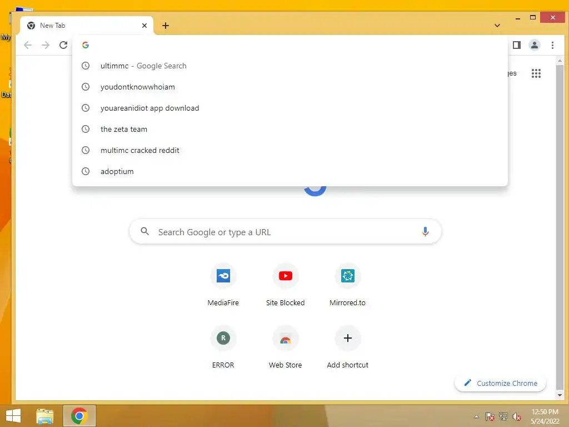Open the Google apps grid
The height and width of the screenshot is (427, 569).
click(x=536, y=73)
